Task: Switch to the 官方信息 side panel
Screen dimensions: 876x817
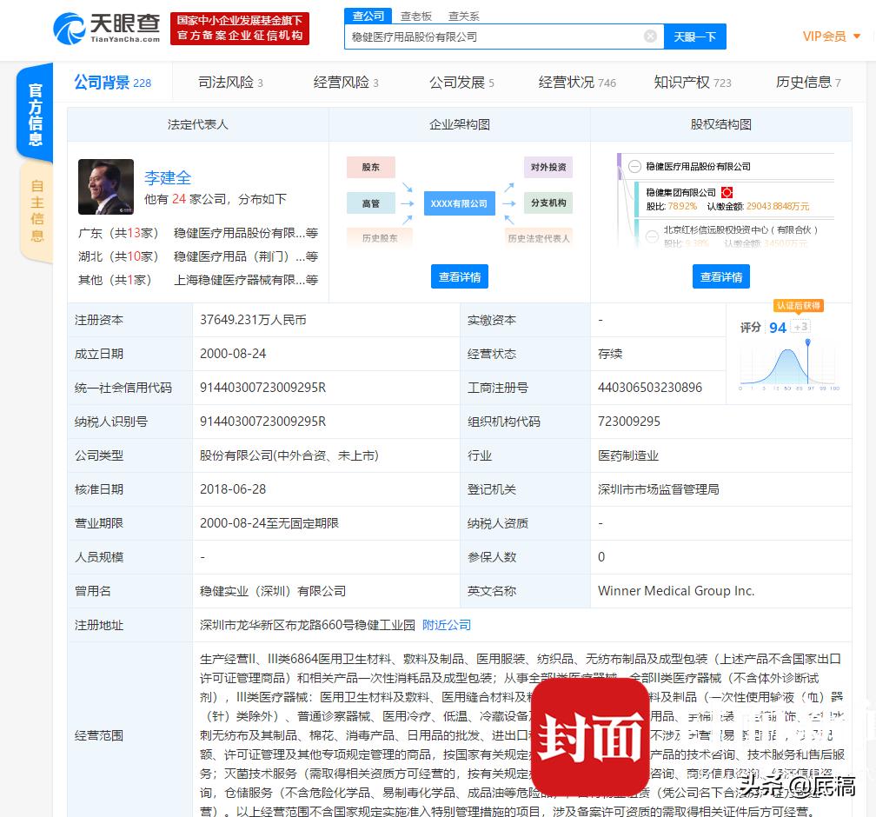Action: tap(34, 113)
